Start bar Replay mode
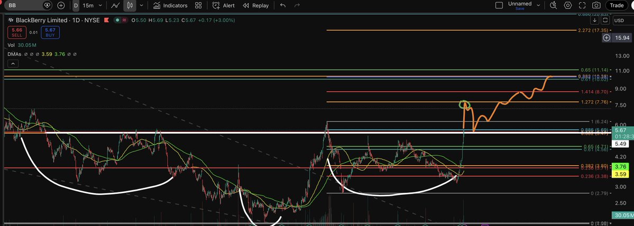The width and height of the screenshot is (634, 226). coord(255,5)
